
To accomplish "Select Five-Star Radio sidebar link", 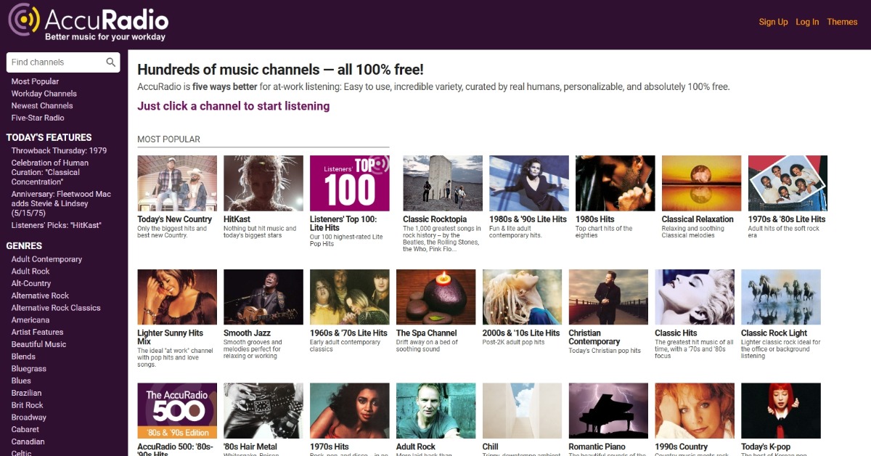I will [38, 118].
